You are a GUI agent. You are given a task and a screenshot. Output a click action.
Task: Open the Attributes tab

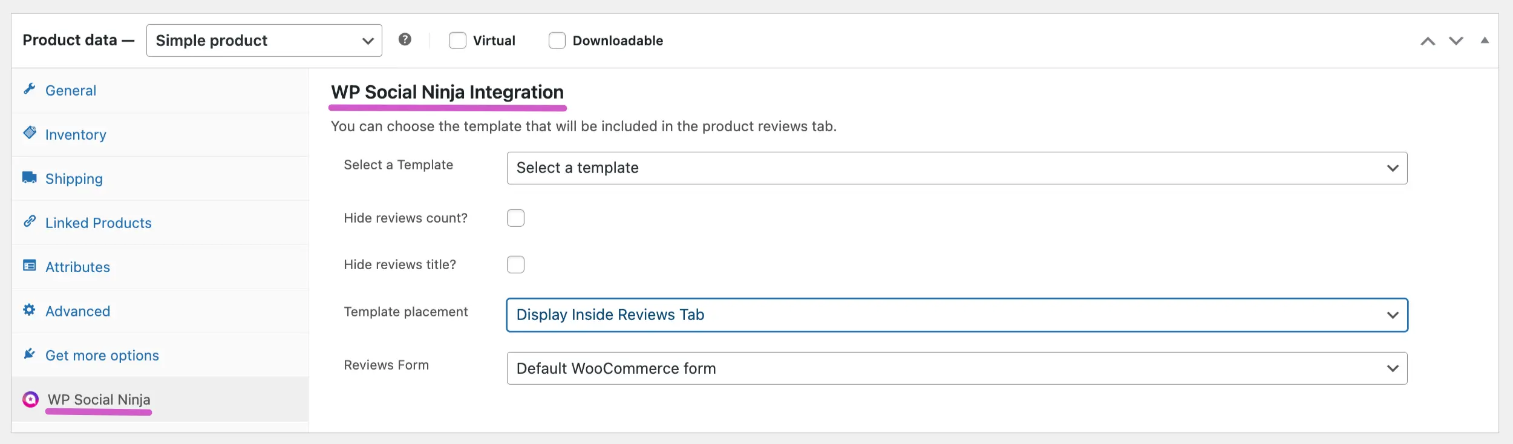click(160, 267)
